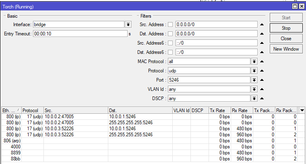Collapse Protocol filter with up arrow
This screenshot has height=164, width=306.
click(262, 71)
